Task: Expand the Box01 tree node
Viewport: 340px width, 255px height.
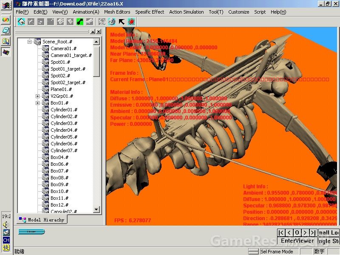Action: click(37, 103)
